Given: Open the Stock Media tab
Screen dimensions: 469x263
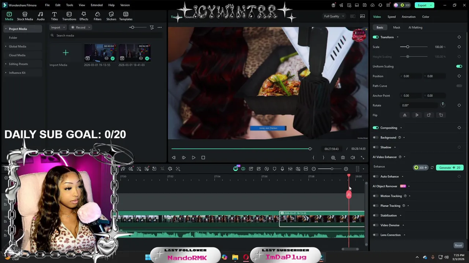Looking at the screenshot, I should [25, 16].
